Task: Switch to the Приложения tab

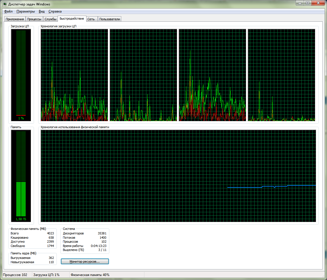Action: click(15, 19)
